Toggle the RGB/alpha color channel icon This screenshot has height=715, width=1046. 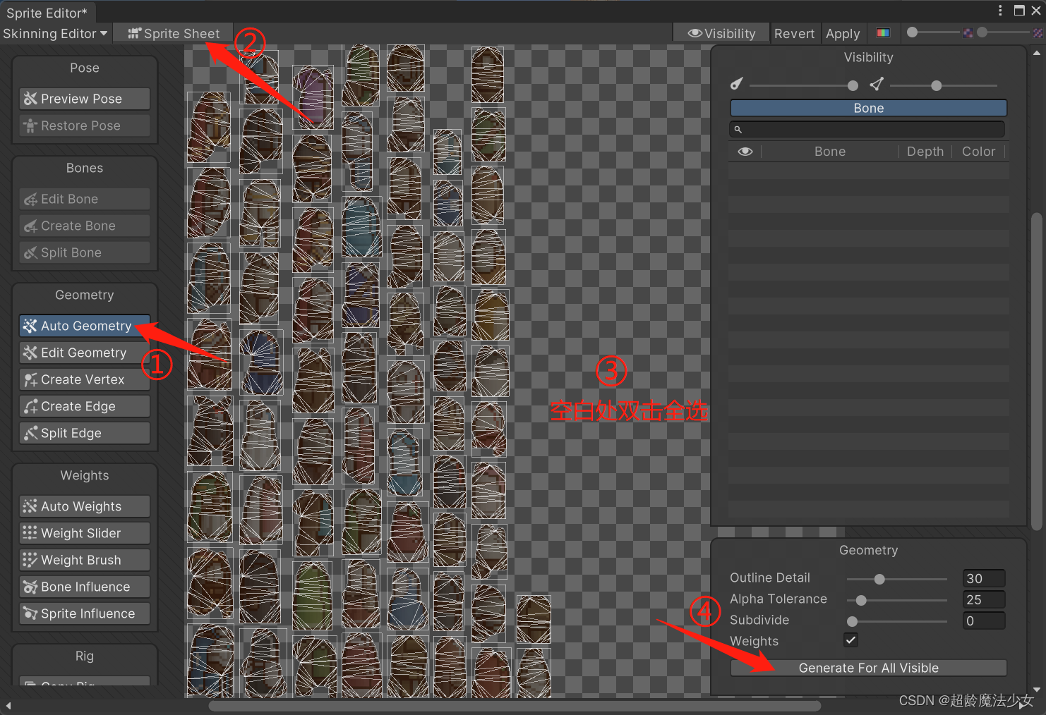(x=883, y=33)
